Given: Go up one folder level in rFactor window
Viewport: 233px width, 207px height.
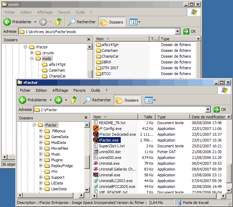Looking at the screenshot, I should pyautogui.click(x=74, y=100).
